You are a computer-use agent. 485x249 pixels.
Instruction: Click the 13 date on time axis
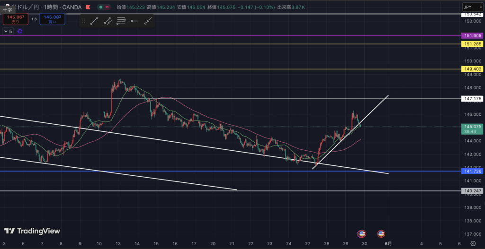[118, 243]
